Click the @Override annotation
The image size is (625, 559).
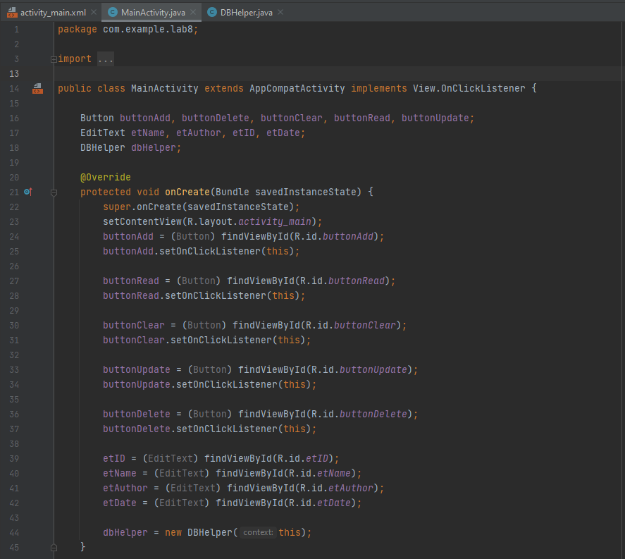pos(106,177)
